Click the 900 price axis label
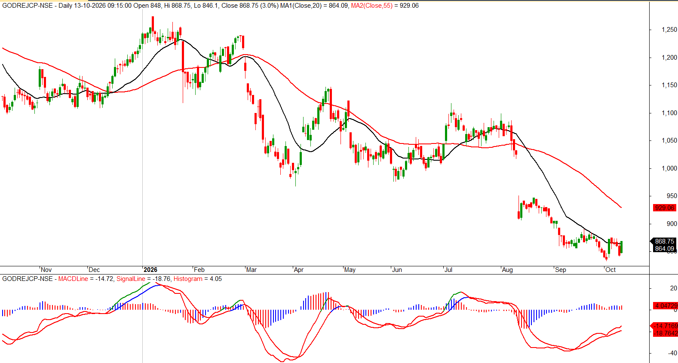Image resolution: width=678 pixels, height=363 pixels. [x=672, y=224]
